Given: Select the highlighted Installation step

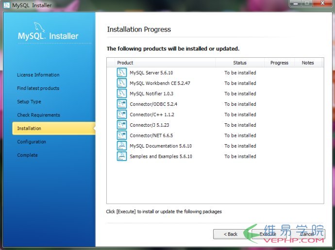Looking at the screenshot, I should pos(54,129).
